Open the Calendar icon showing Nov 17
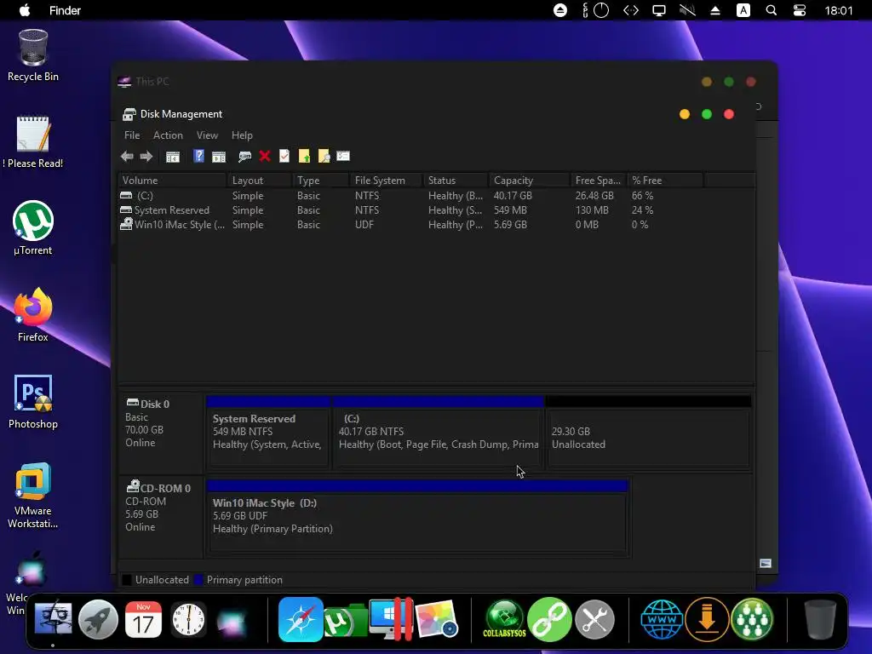The height and width of the screenshot is (654, 872). [143, 619]
